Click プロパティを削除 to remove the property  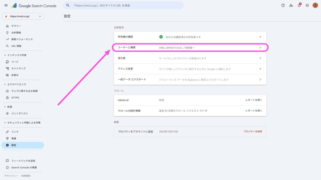[253, 132]
